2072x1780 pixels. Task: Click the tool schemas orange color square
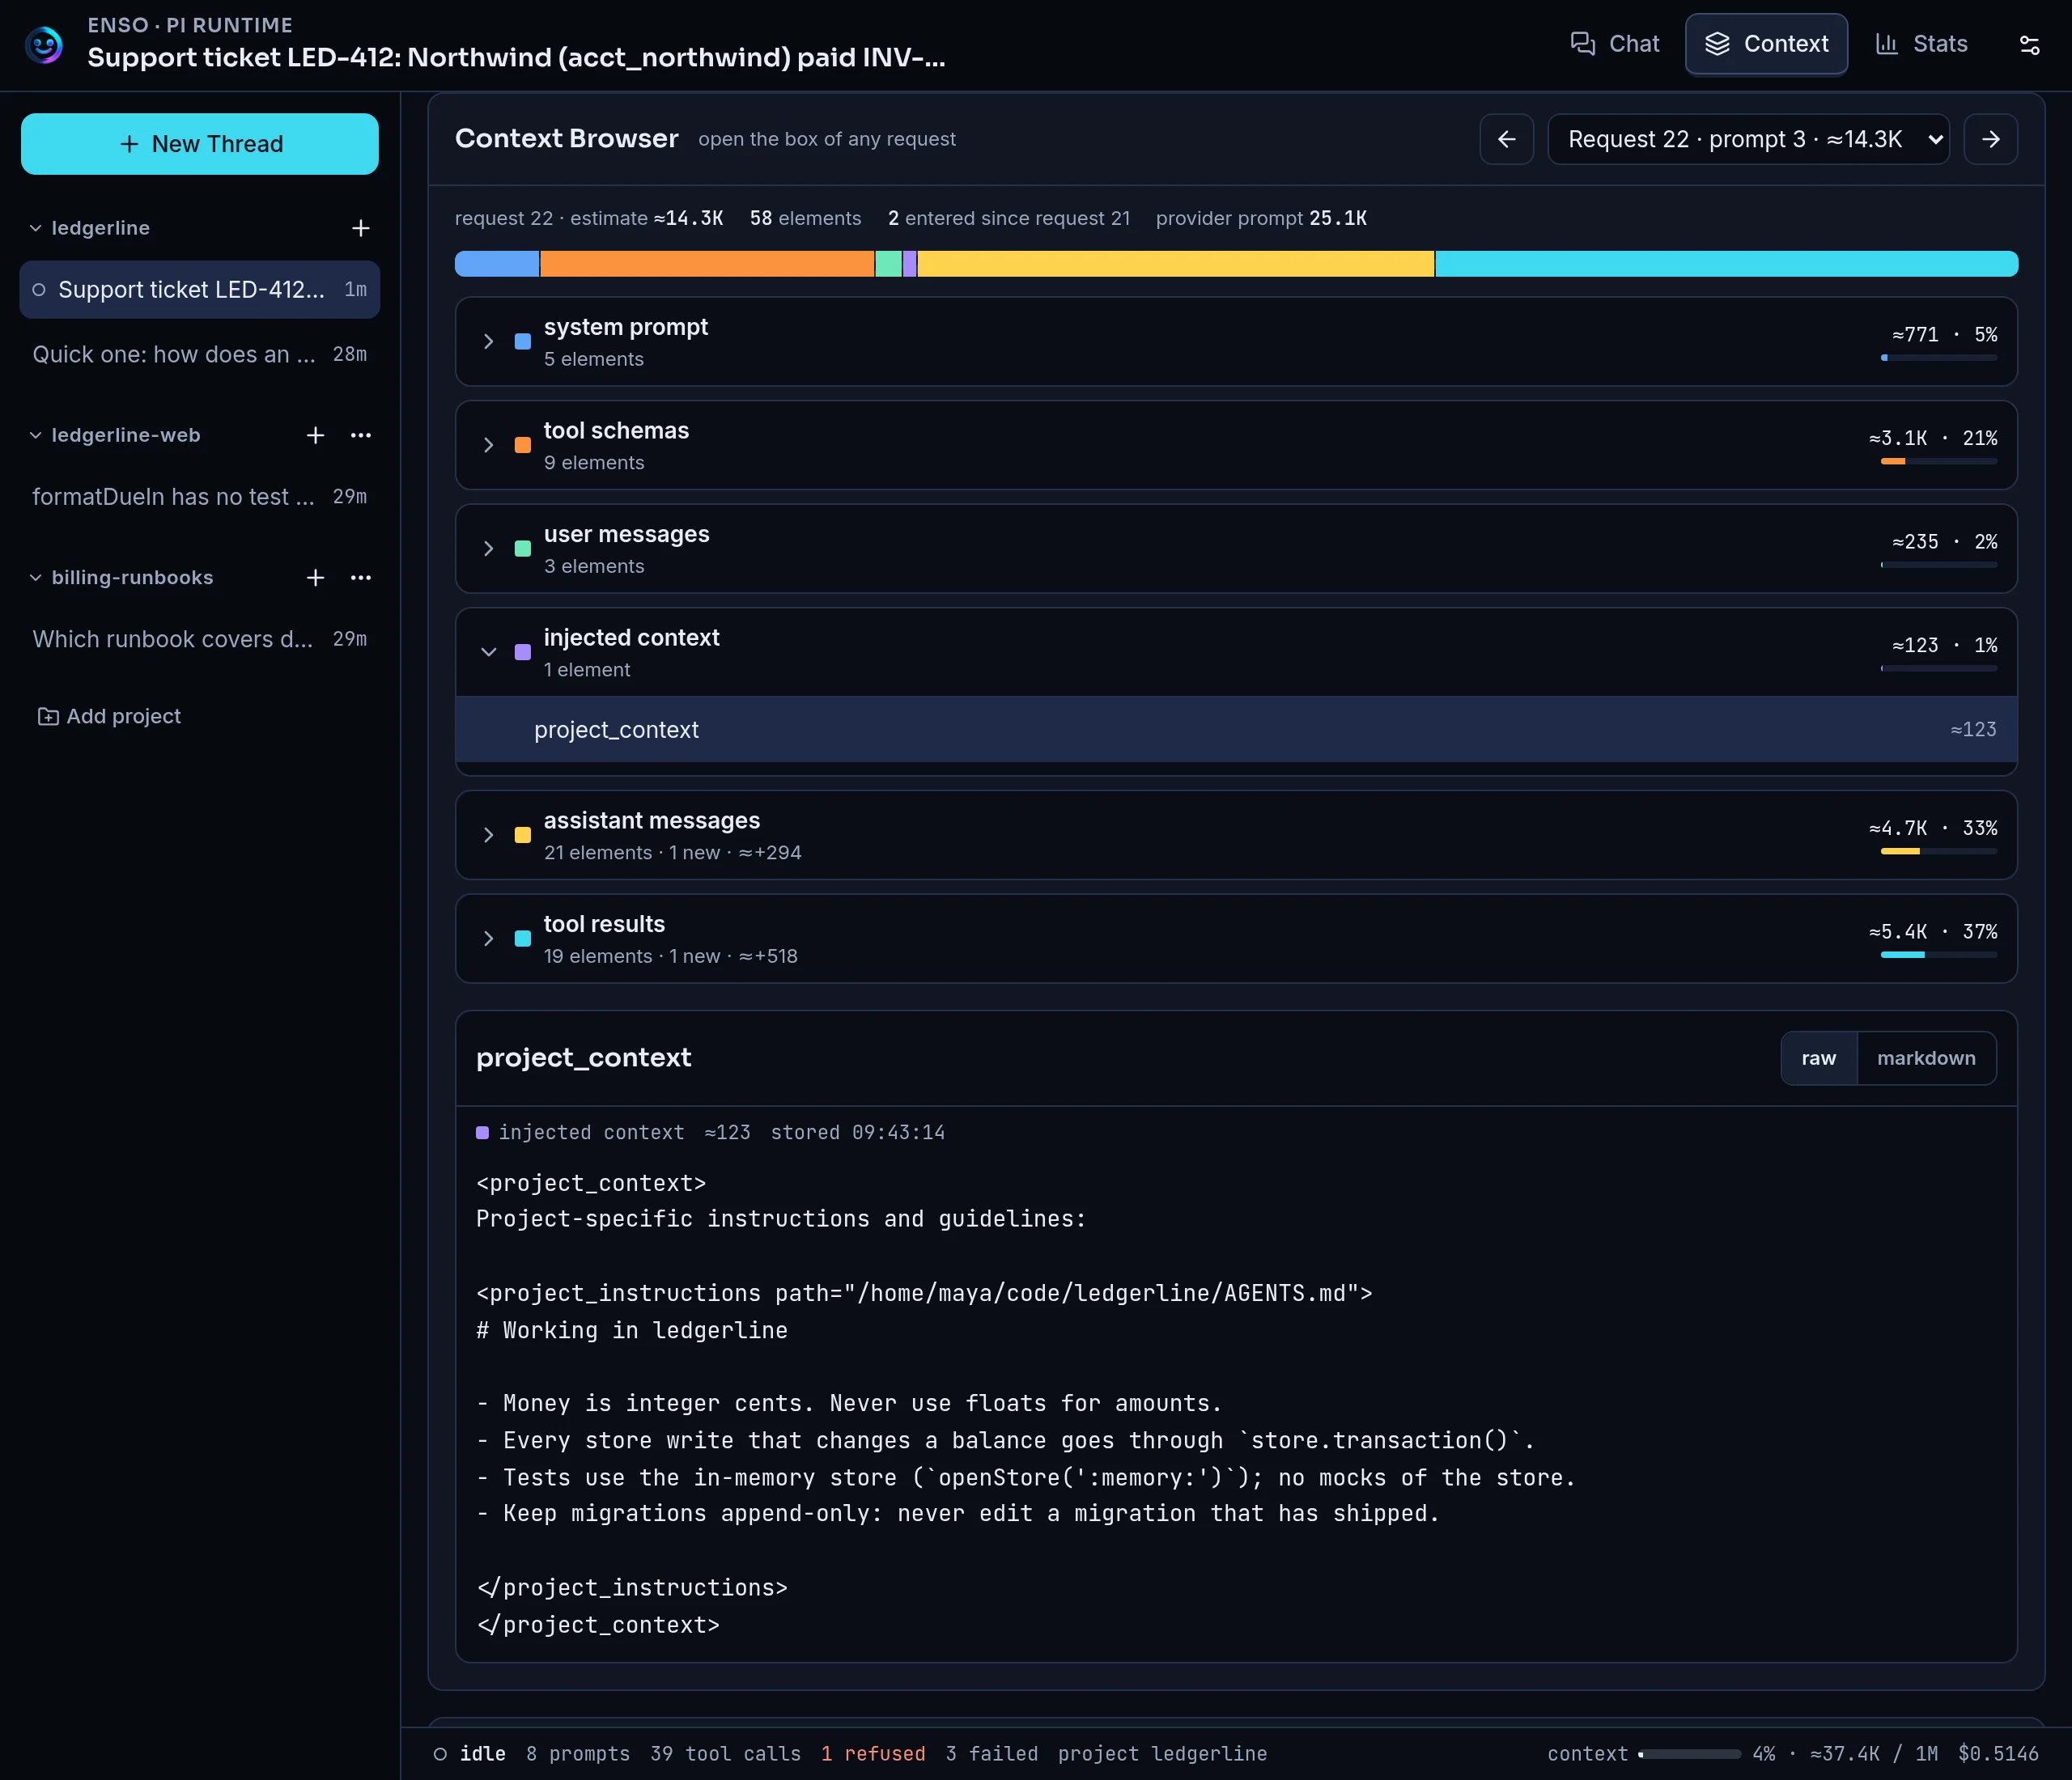pos(522,445)
